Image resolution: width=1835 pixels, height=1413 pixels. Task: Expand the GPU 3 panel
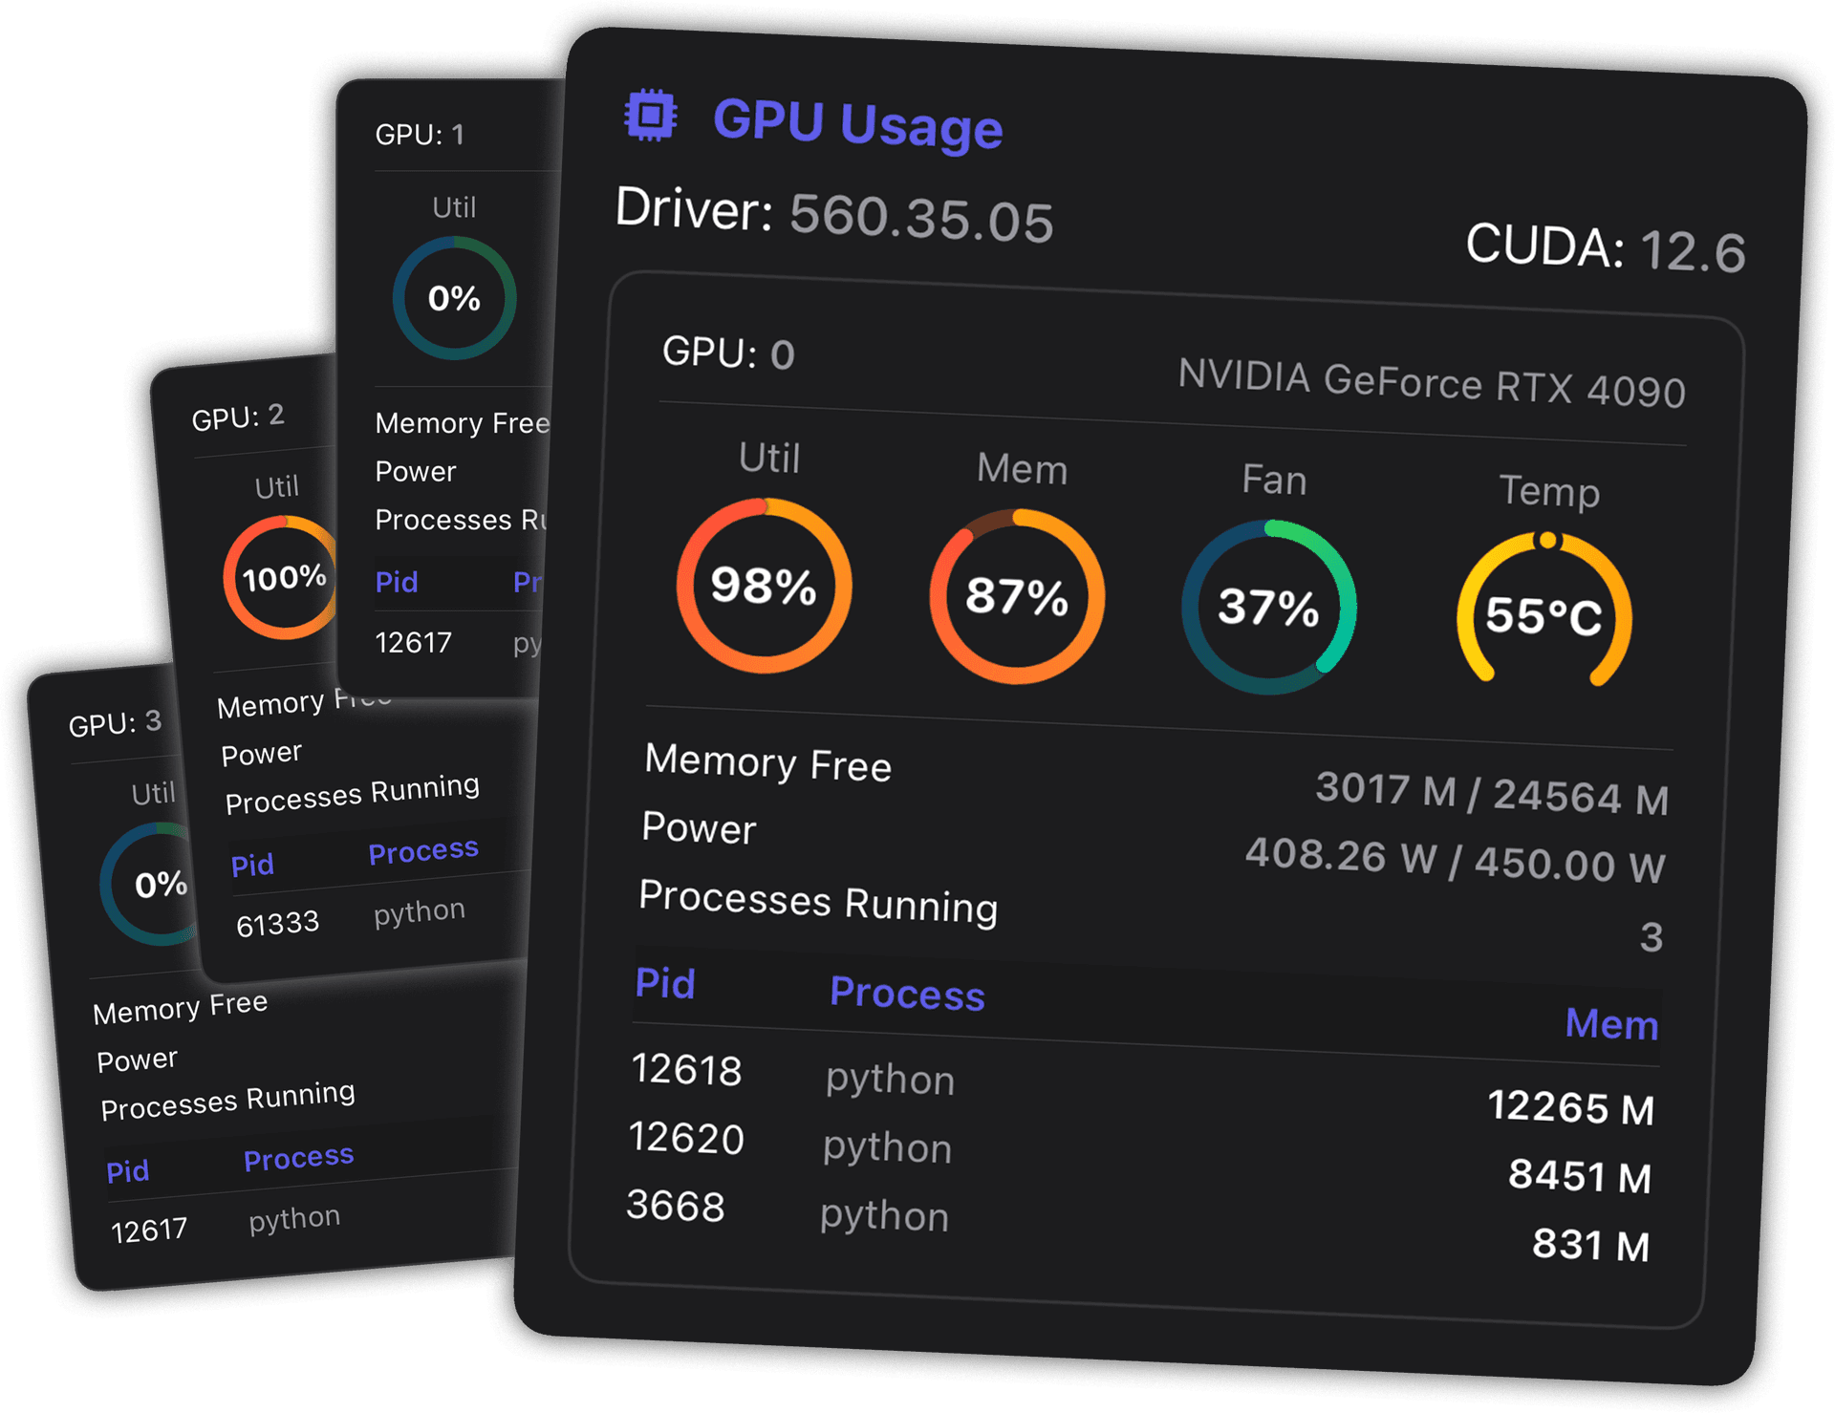pyautogui.click(x=115, y=723)
